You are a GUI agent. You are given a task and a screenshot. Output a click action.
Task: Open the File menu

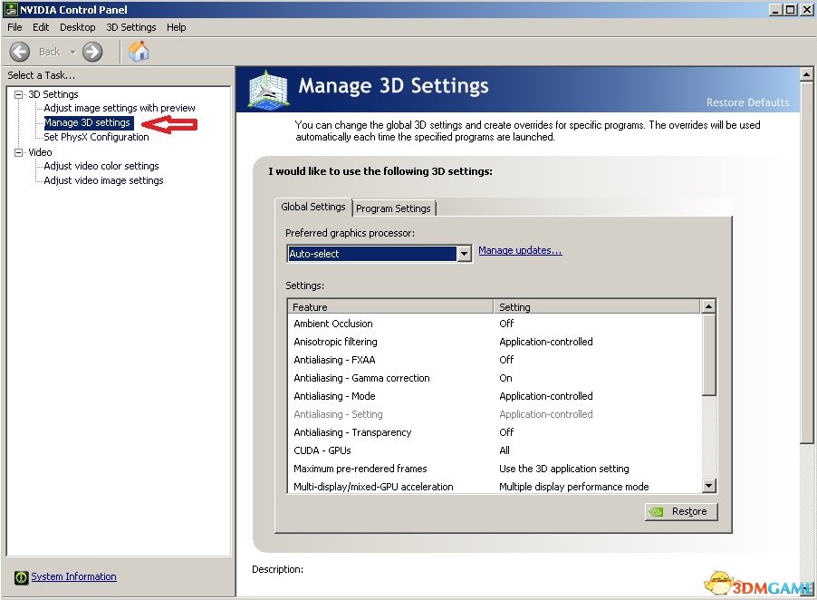coord(14,27)
